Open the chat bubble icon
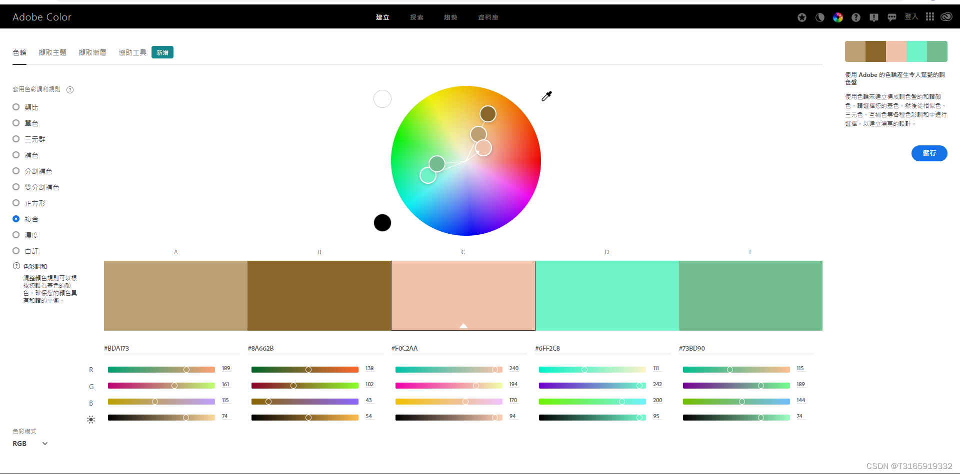This screenshot has width=960, height=474. click(x=892, y=17)
